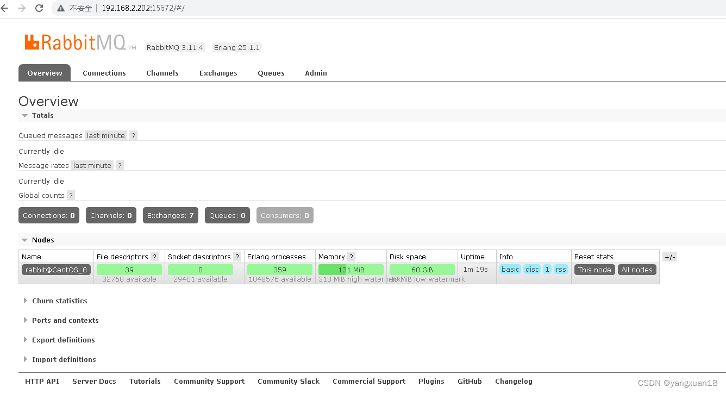Open Server Docs footer link
Viewport: 726px width, 393px height.
(94, 382)
